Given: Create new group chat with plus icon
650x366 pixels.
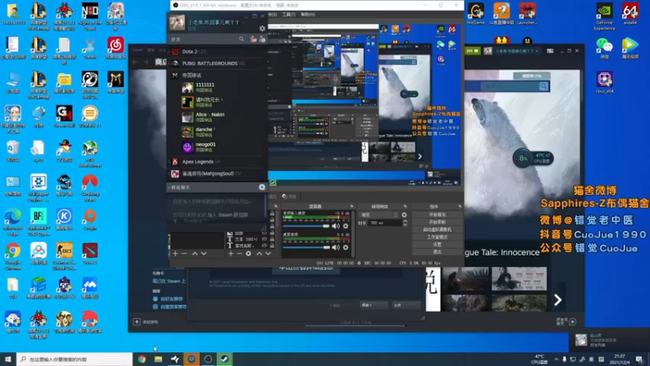Looking at the screenshot, I should coord(262,187).
